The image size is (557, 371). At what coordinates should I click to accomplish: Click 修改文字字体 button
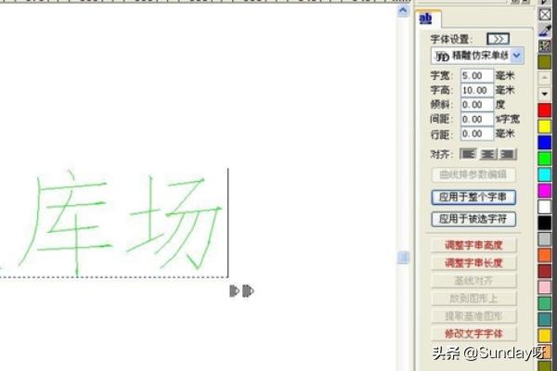[473, 333]
